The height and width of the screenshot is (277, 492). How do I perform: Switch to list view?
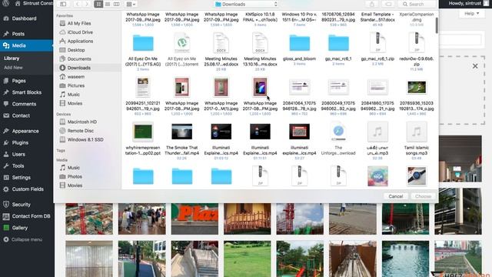pos(108,4)
